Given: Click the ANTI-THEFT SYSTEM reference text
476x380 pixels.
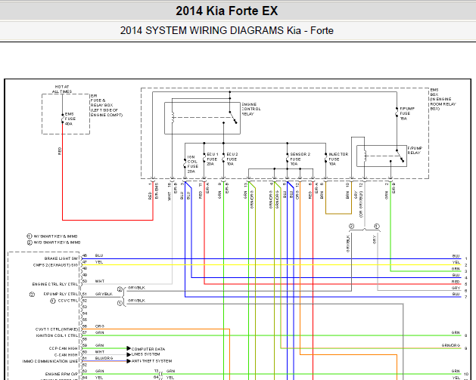Looking at the screenshot, I should [x=152, y=361].
